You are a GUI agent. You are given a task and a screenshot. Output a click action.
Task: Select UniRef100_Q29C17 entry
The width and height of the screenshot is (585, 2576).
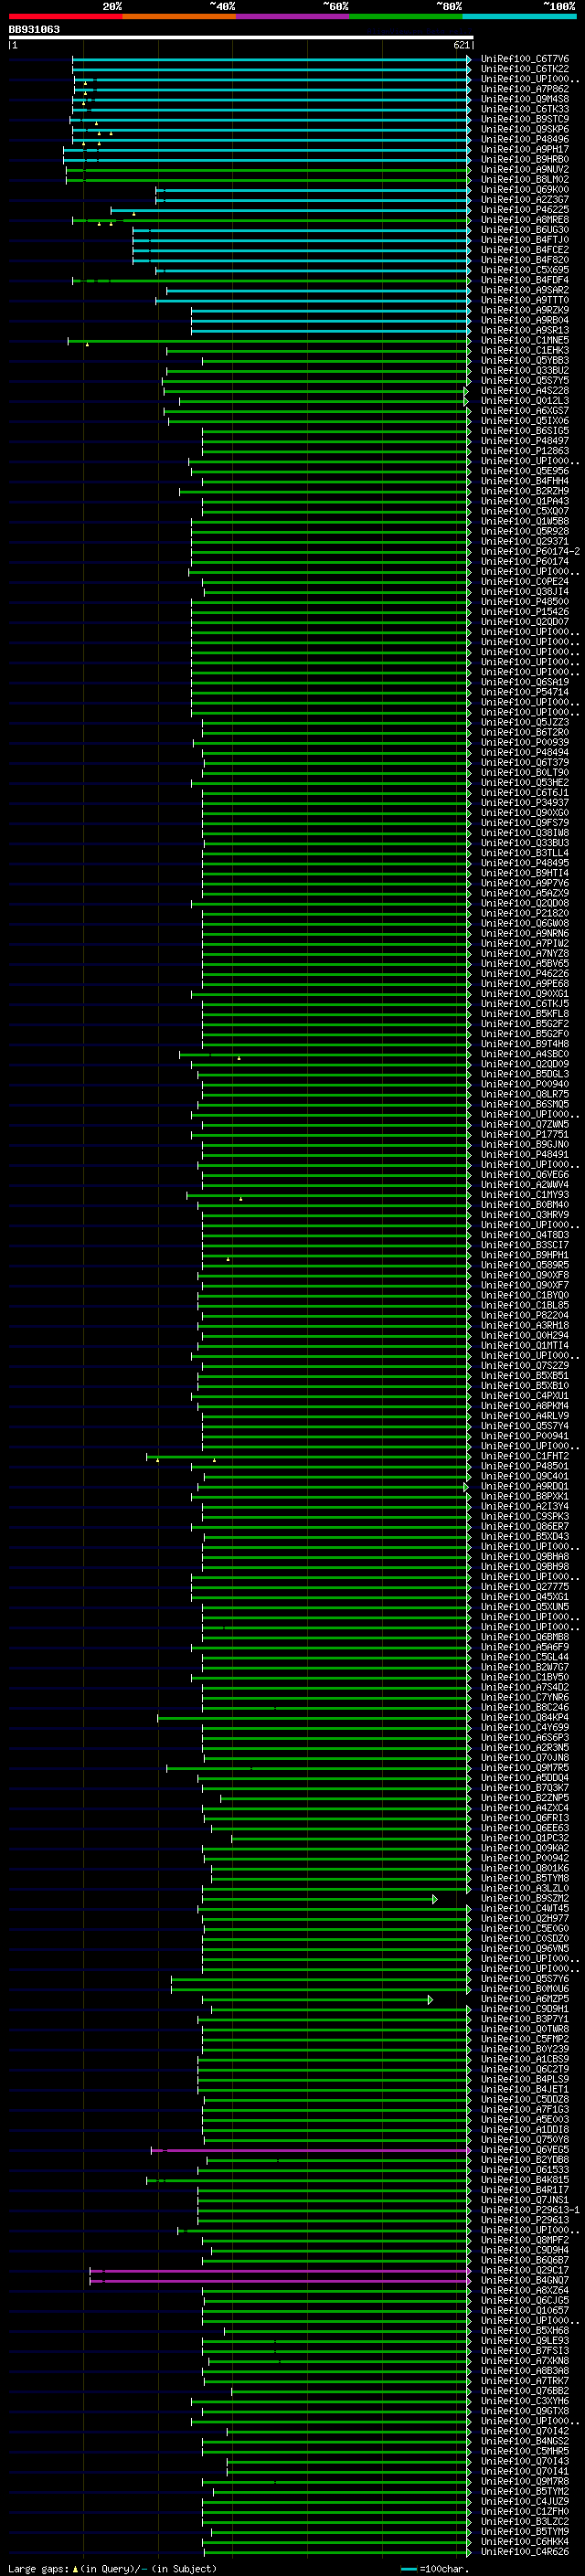point(525,2271)
